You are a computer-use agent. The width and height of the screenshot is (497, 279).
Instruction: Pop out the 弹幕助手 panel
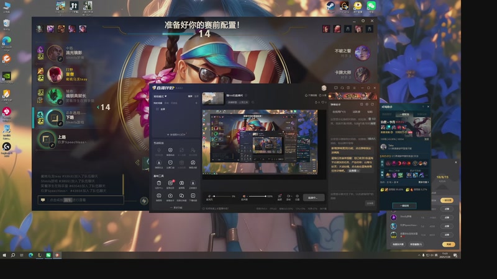(x=362, y=104)
